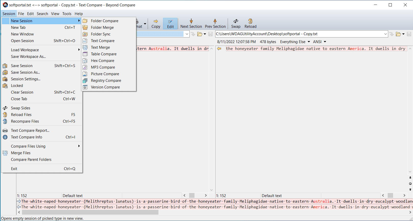Image resolution: width=413 pixels, height=221 pixels.
Task: Show Text Compare Info from the menu
Action: [x=42, y=137]
